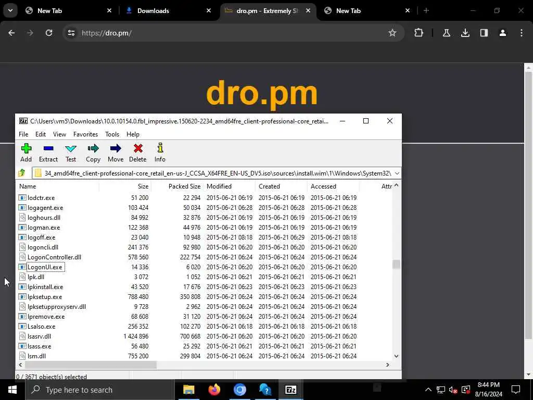Sort by the Accessed column
533x400 pixels.
tap(333, 186)
